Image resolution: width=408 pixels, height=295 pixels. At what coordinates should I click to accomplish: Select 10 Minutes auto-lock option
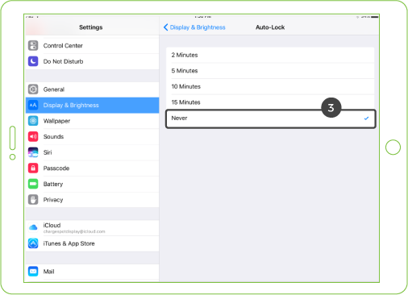coord(270,86)
